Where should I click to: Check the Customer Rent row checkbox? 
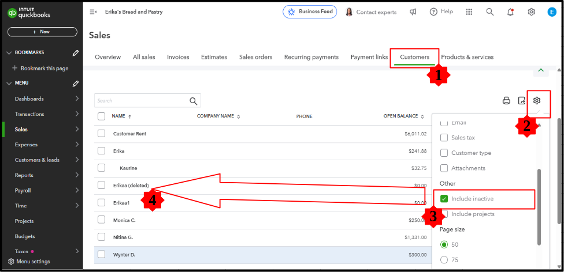coord(102,134)
